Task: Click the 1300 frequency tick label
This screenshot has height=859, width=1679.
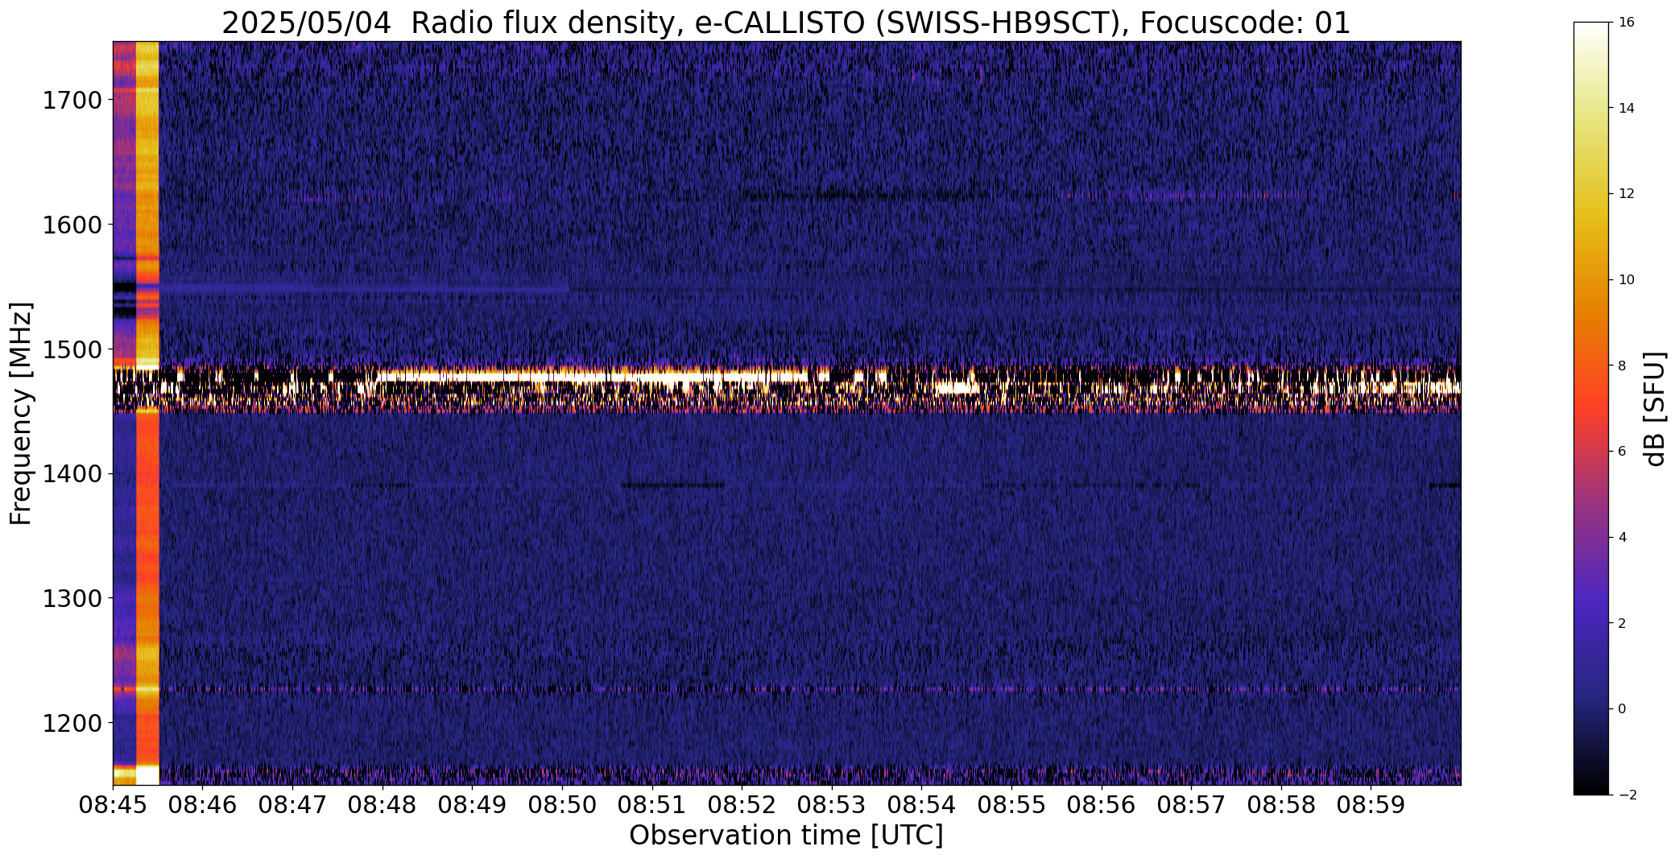Action: (x=72, y=598)
